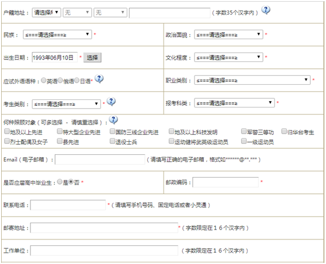
Task: Expand the 政治面貌 dropdown
Action: click(x=228, y=34)
